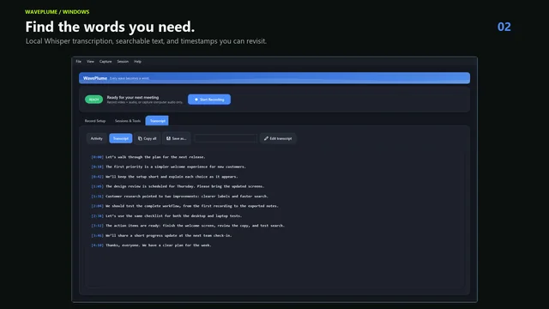Screen dimensions: 549x309
Task: Jump to the first transcript line timestamp
Action: [97, 157]
